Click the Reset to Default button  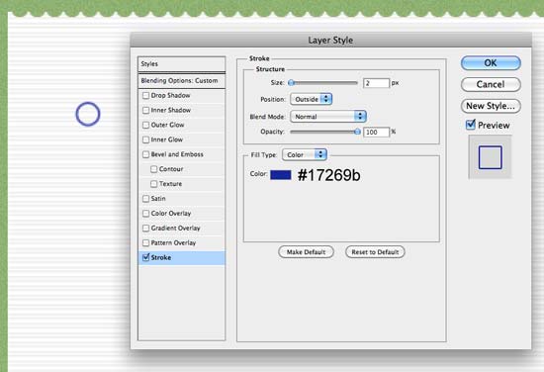375,252
